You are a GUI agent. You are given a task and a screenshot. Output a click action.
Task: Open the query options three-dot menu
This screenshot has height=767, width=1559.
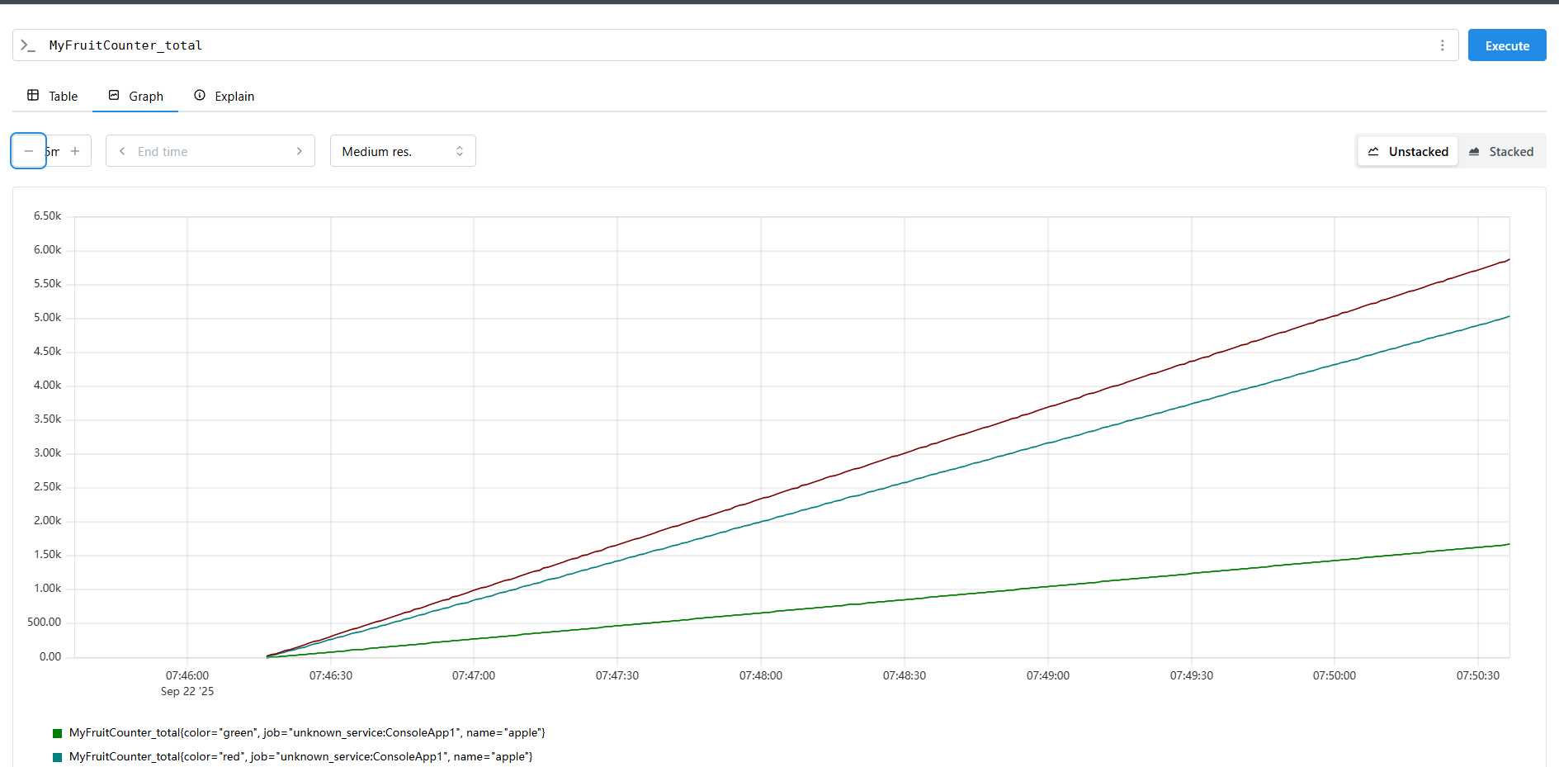point(1442,45)
